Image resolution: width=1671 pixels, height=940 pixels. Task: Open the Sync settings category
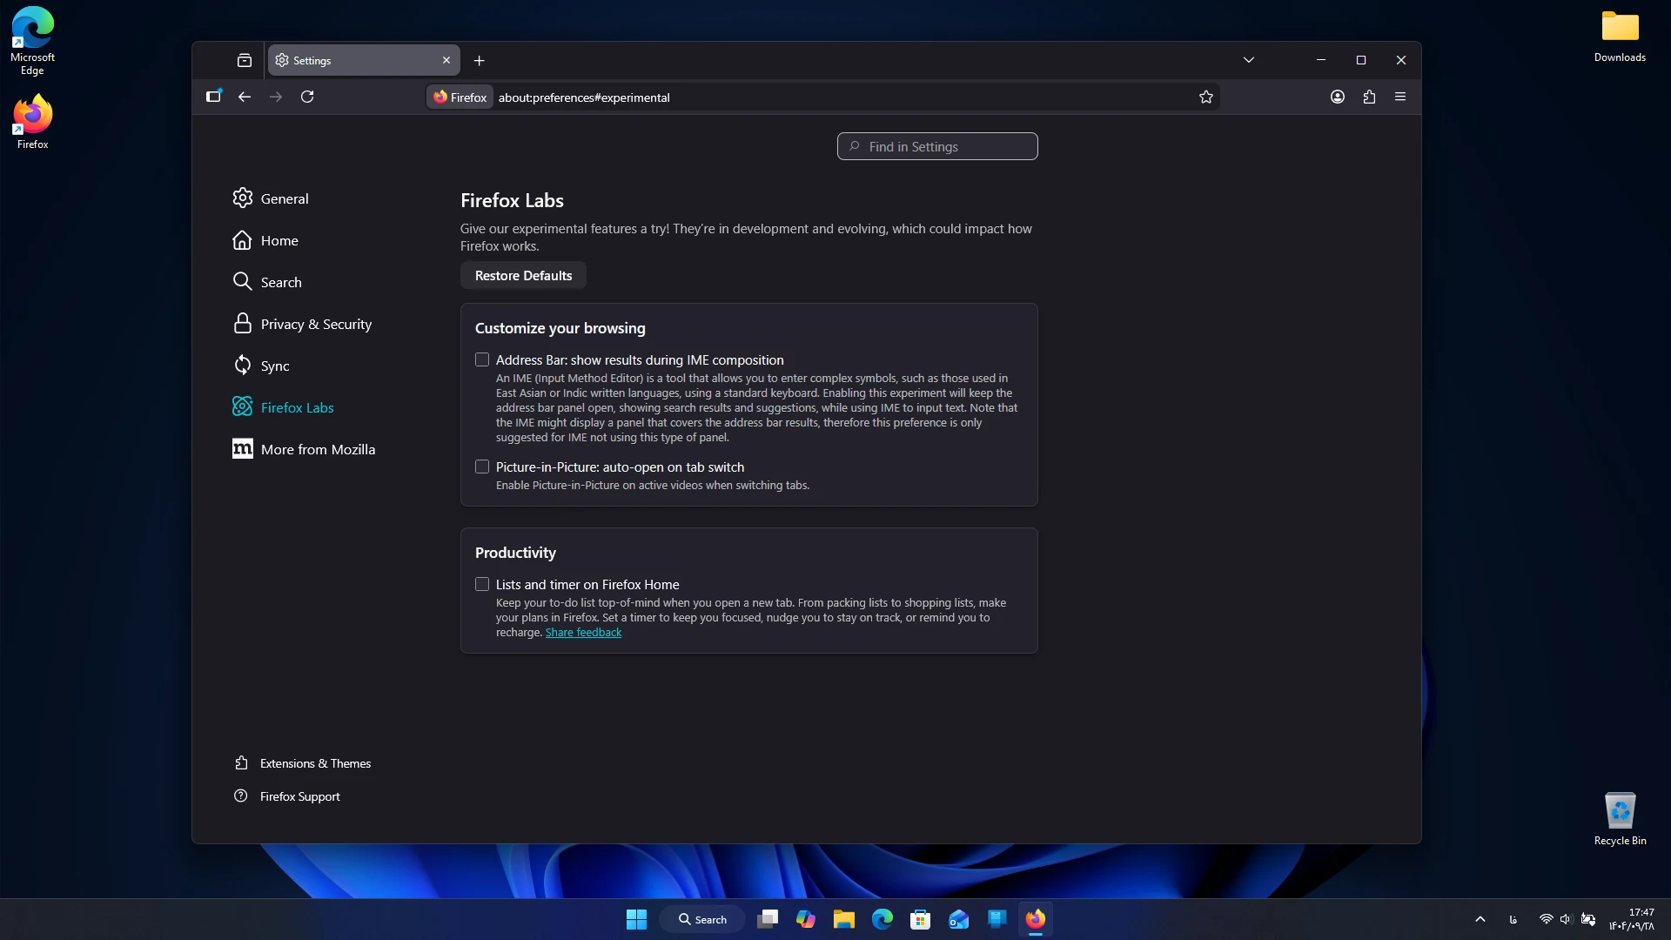261,366
